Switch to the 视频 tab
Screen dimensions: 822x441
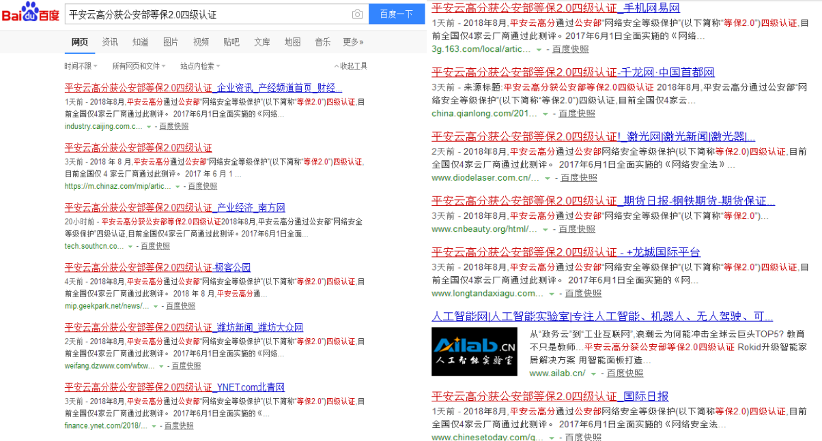(201, 42)
